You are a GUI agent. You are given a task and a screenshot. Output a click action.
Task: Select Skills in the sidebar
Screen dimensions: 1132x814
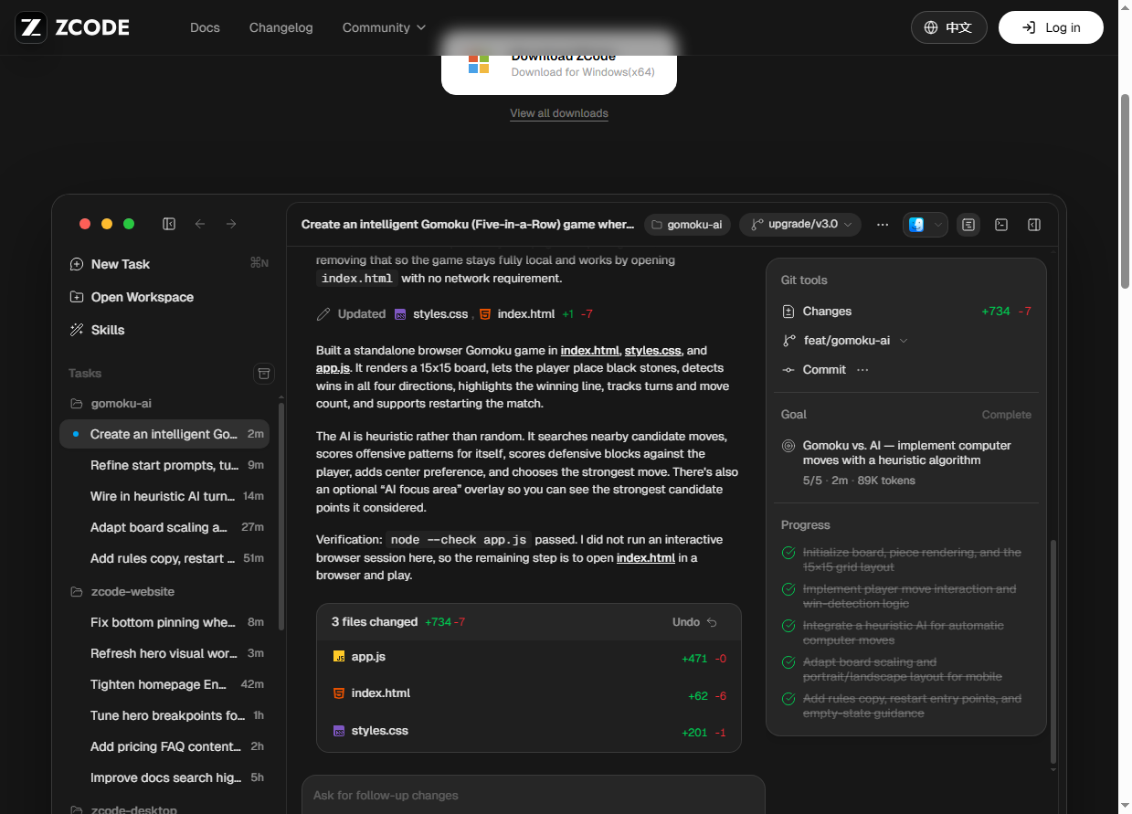click(167, 330)
